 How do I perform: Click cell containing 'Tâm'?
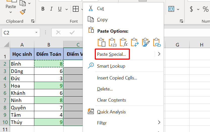point(22,115)
